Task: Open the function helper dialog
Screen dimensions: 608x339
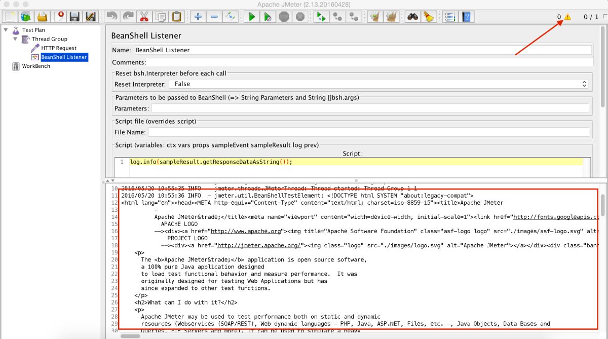Action: click(x=450, y=17)
